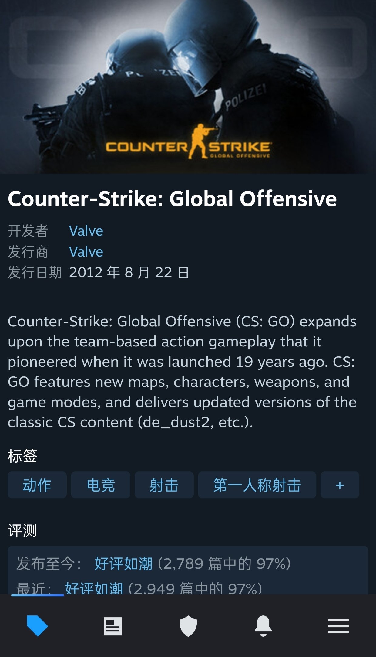Tap the release date 2012 年 8 月 22 日

(129, 272)
